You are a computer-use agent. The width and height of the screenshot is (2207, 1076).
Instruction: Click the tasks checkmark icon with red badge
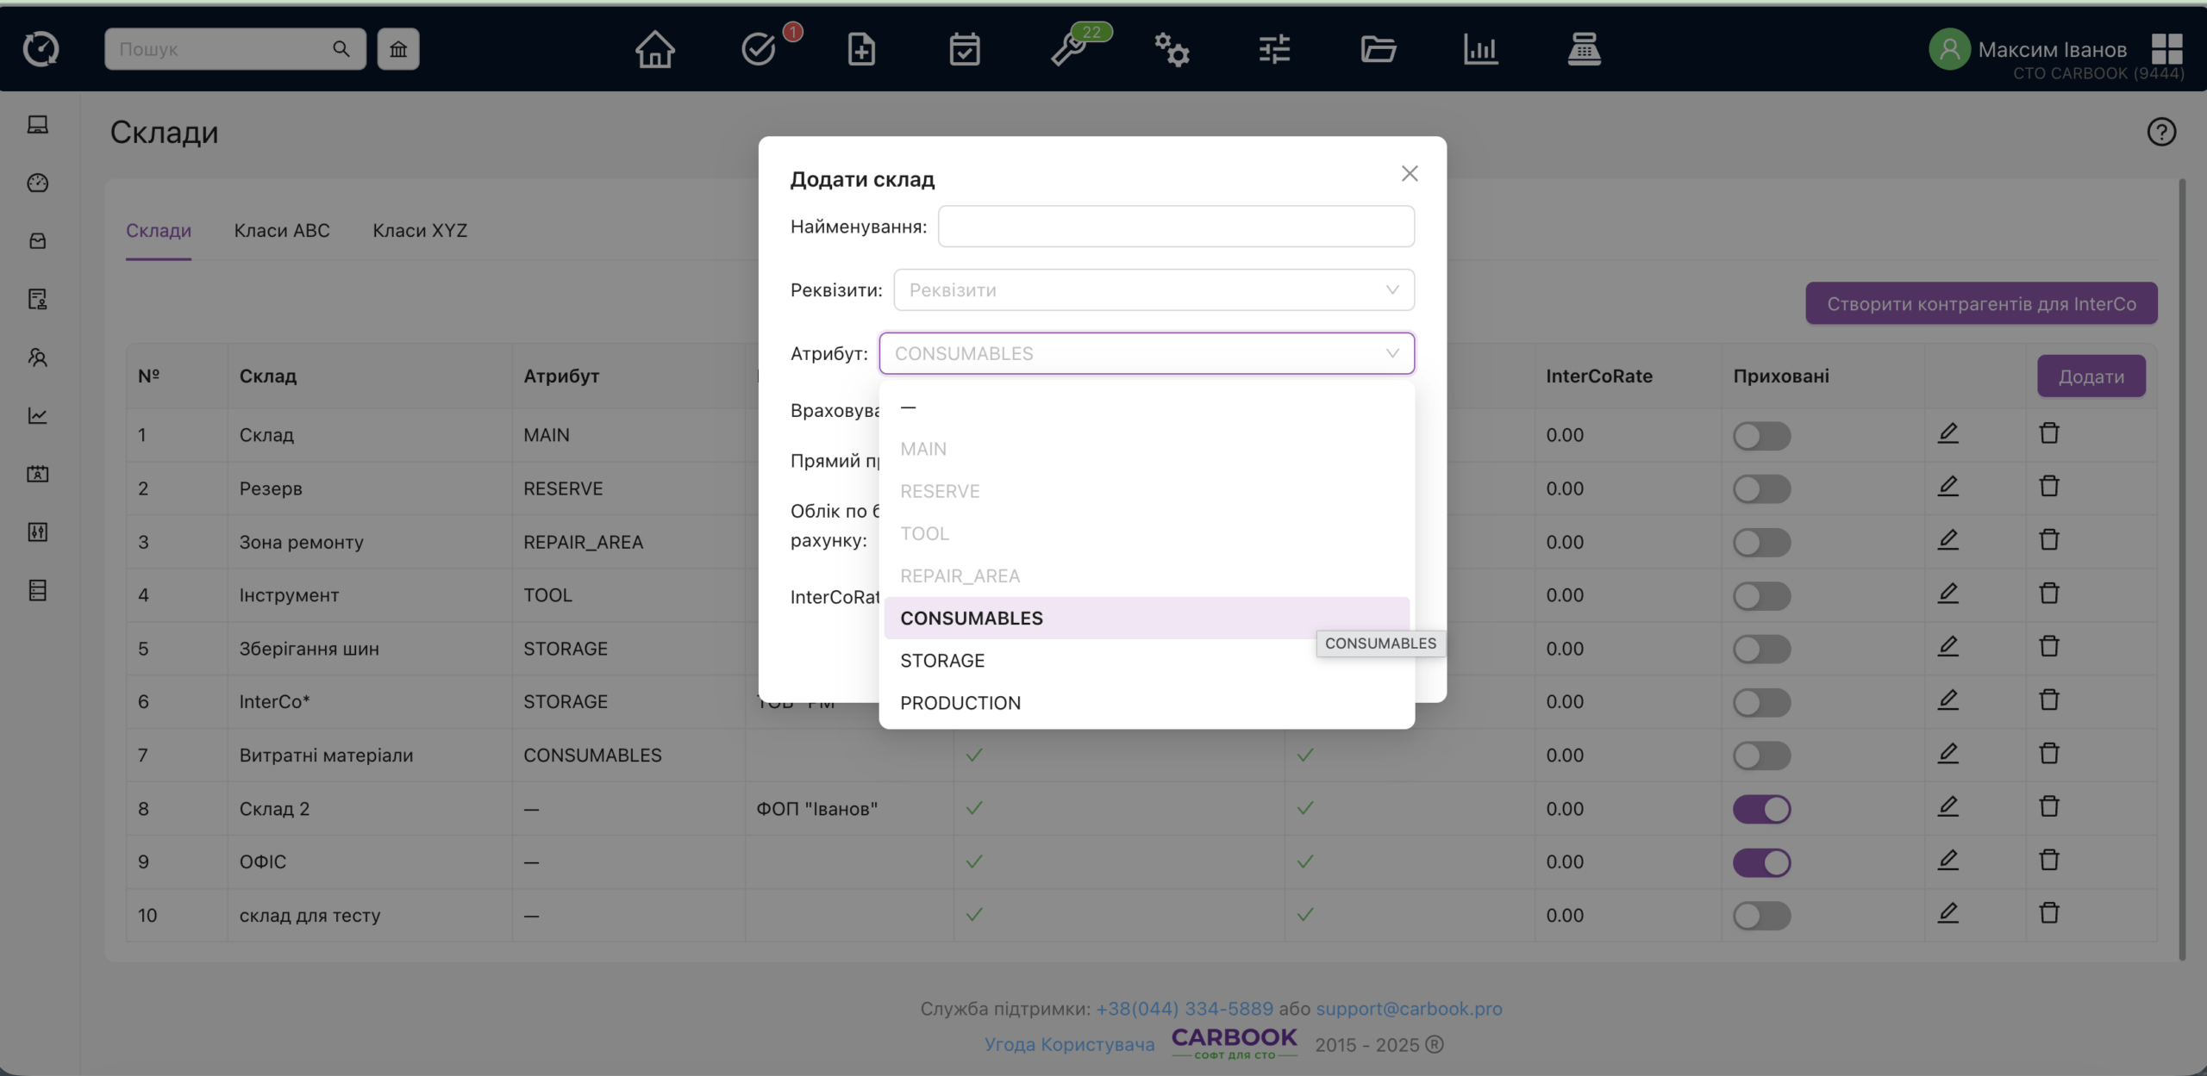[759, 49]
